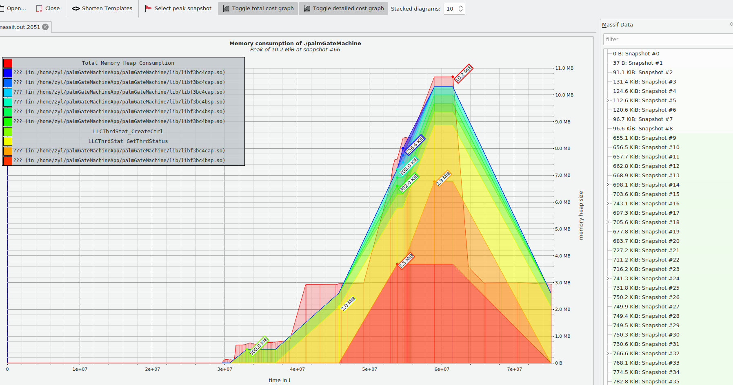
Task: Click the 3.5 MiB graph label
Action: [406, 261]
